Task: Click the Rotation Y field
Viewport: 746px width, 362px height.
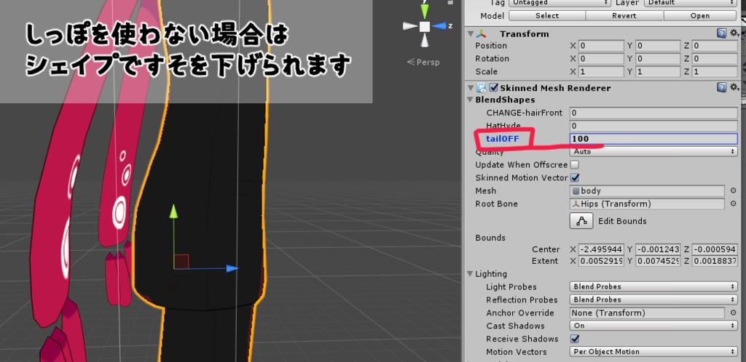Action: (x=658, y=59)
